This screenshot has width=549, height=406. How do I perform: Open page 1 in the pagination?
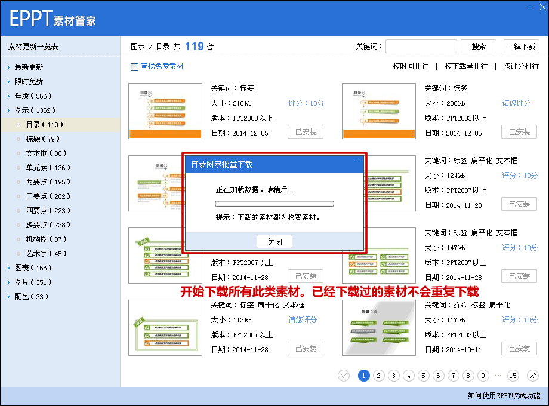[x=364, y=376]
